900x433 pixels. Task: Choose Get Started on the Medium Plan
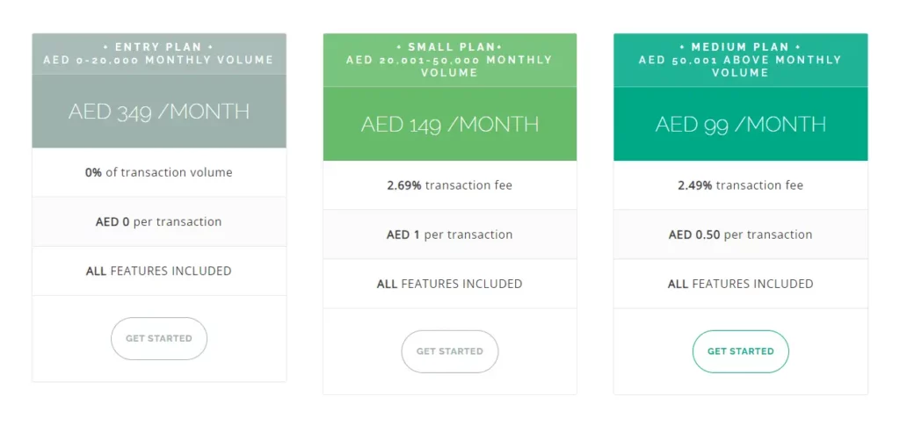(740, 351)
